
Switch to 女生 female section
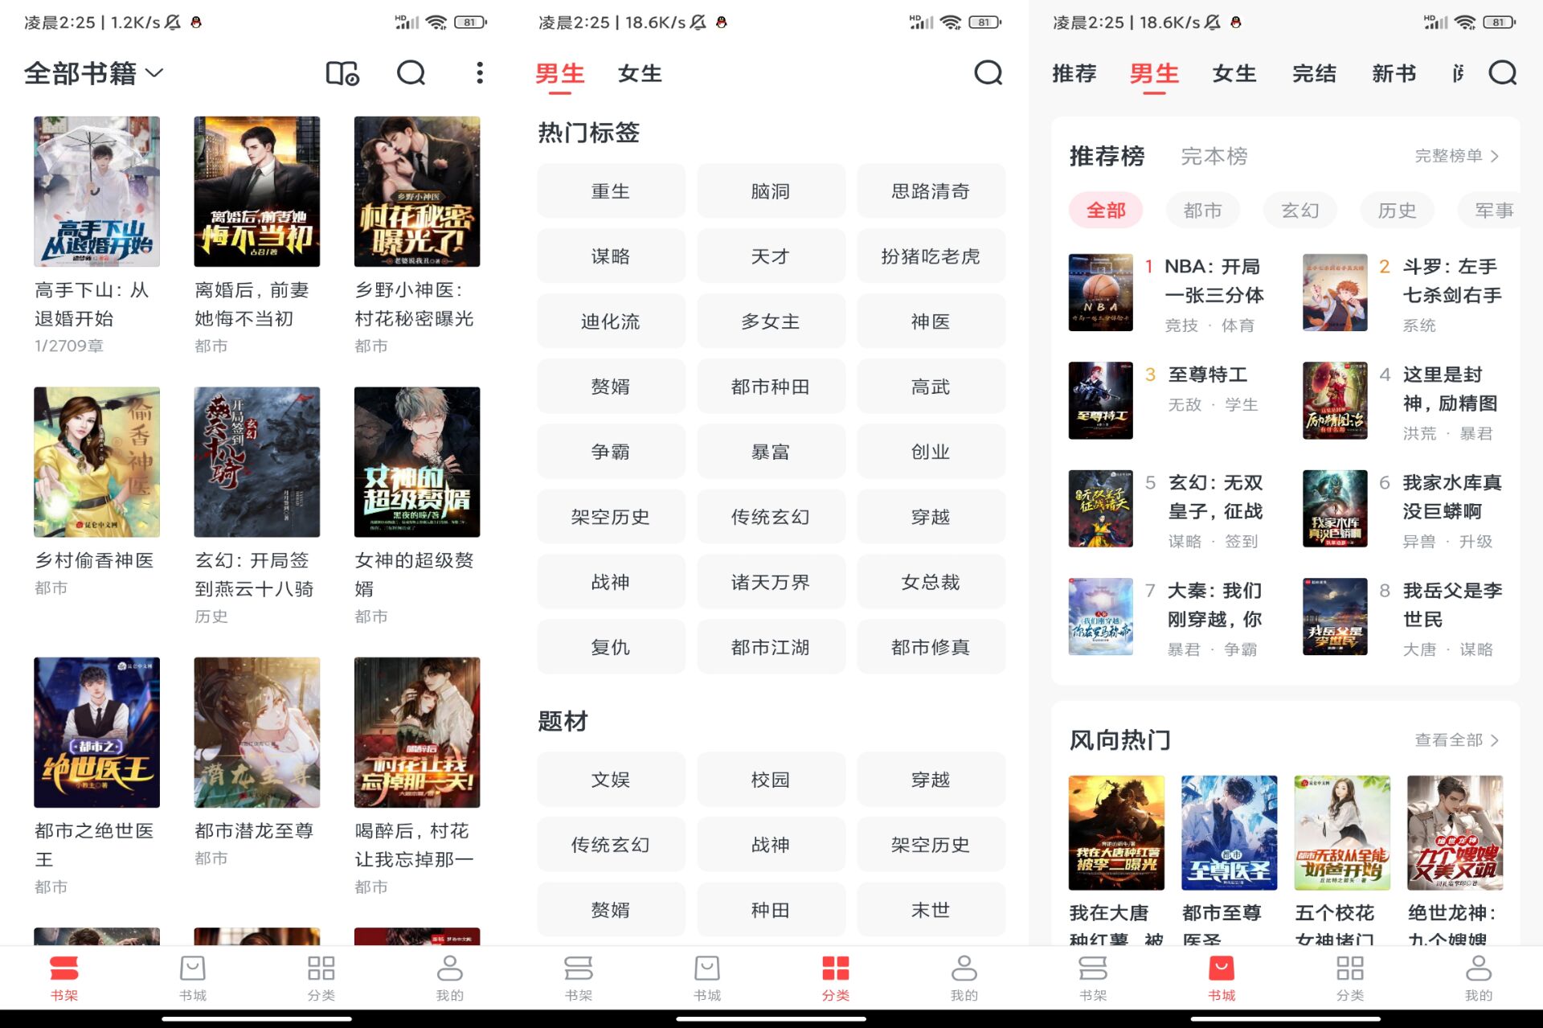click(641, 73)
